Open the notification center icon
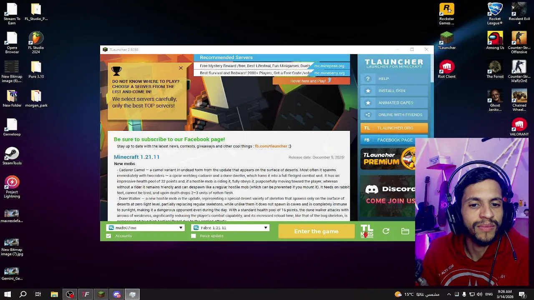This screenshot has width=534, height=300. click(522, 295)
